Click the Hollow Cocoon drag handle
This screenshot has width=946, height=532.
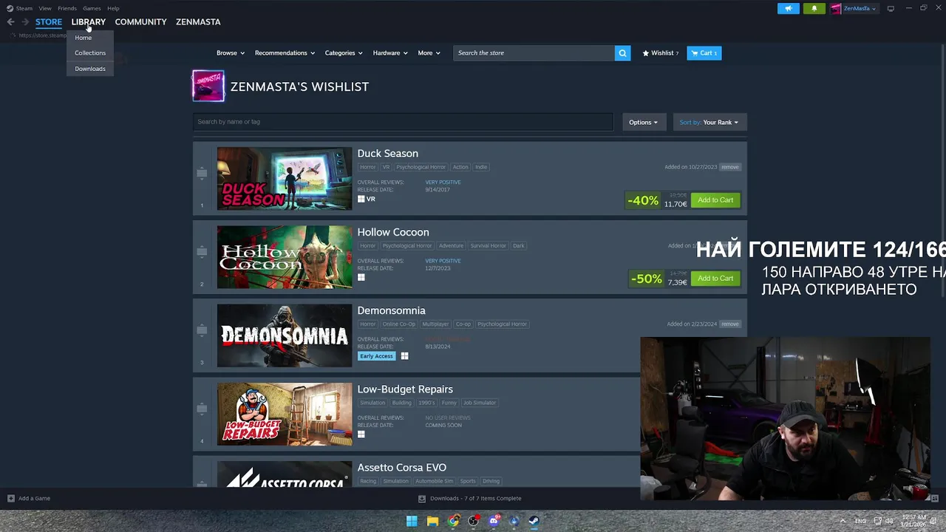[x=202, y=252]
